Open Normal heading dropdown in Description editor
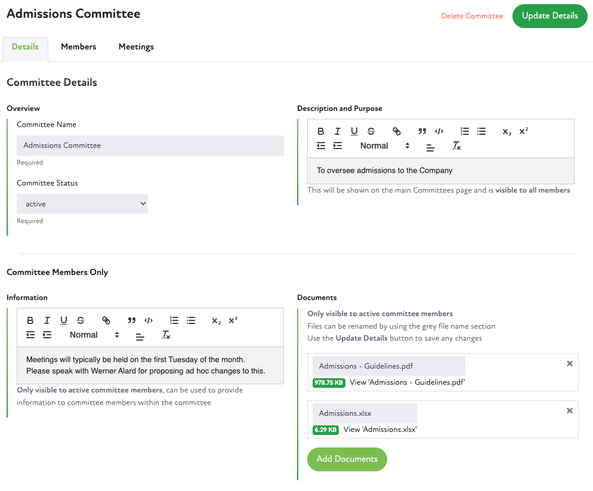Image resolution: width=593 pixels, height=491 pixels. 384,146
